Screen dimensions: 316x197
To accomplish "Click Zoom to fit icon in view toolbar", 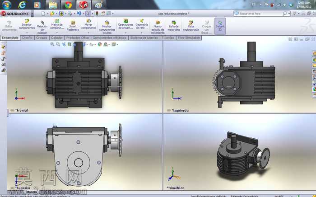I will tap(52, 44).
